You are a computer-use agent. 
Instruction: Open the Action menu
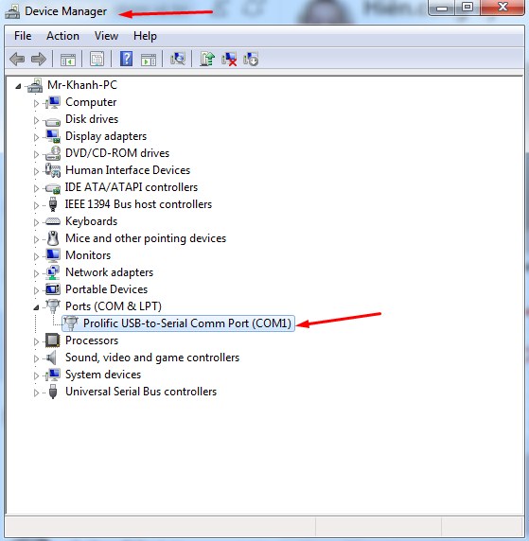pos(62,36)
